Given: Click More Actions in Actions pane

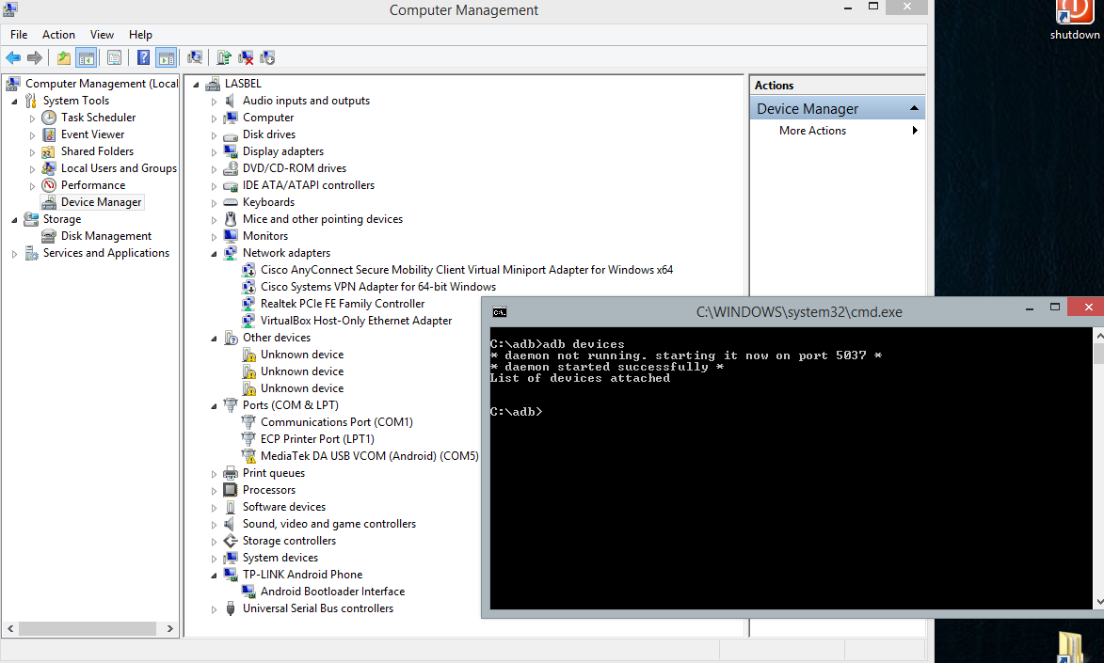Looking at the screenshot, I should click(812, 131).
